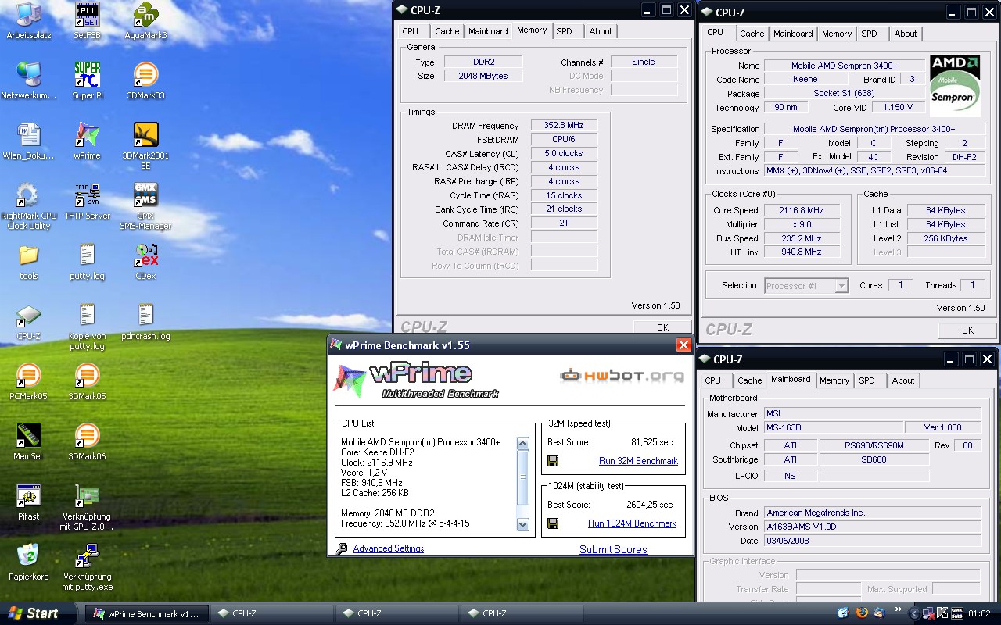Open the 3DMark03 desktop shortcut
The width and height of the screenshot is (1001, 625).
pyautogui.click(x=146, y=74)
